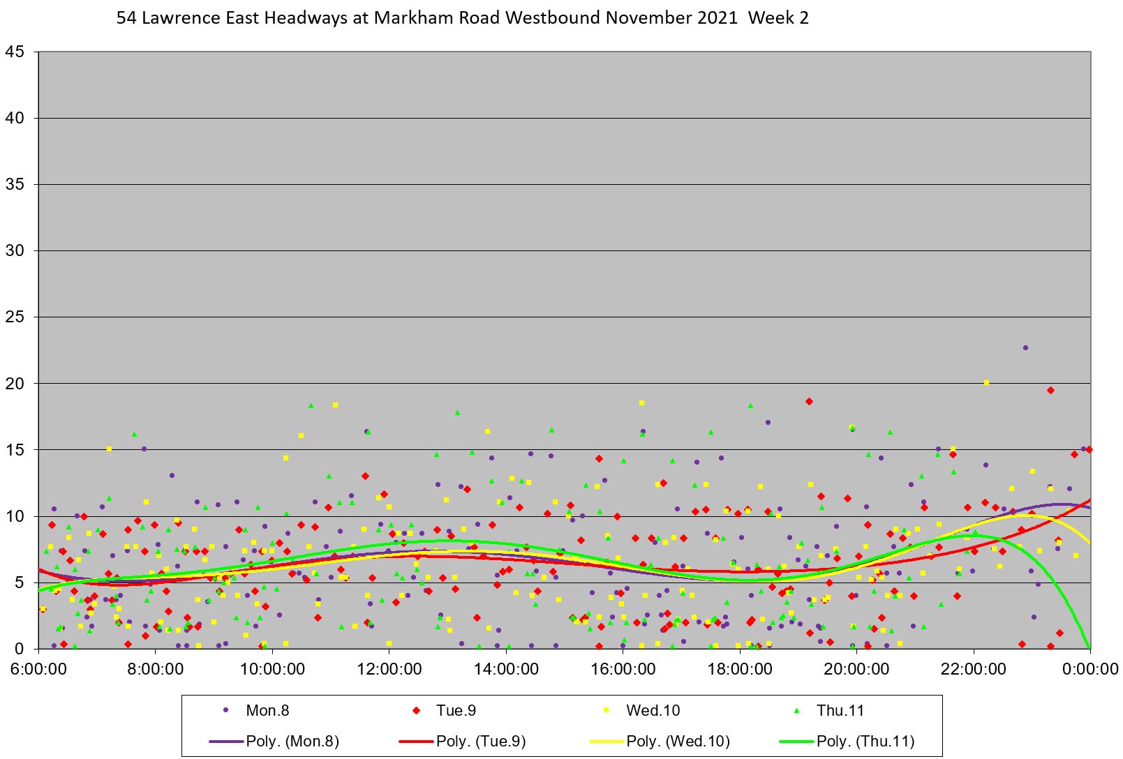This screenshot has height=759, width=1123.
Task: Click the 6:00:00 label on the time axis
Action: click(38, 668)
